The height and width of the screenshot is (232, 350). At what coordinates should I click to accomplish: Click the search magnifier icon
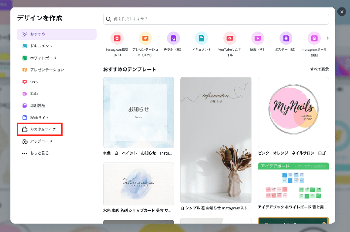[108, 19]
